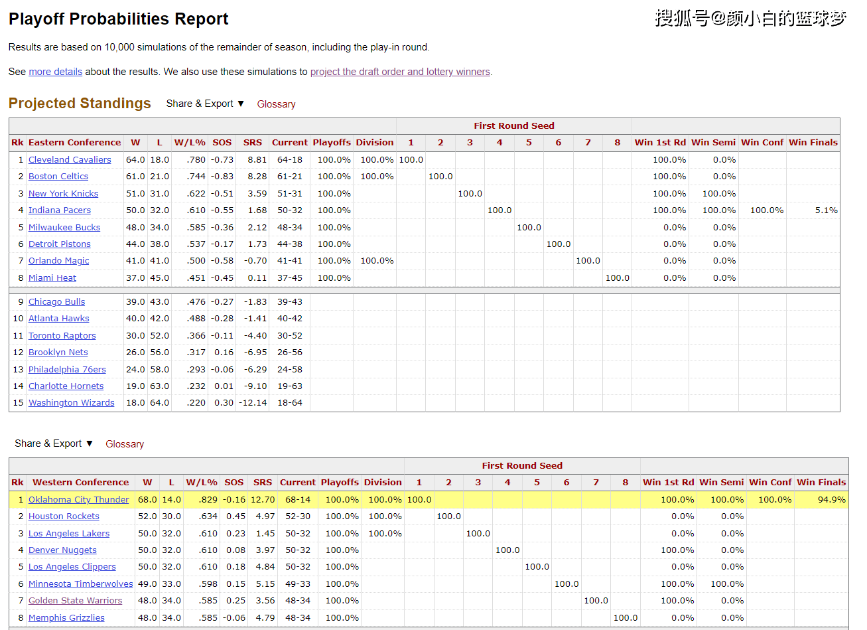Viewport: 867px width, 630px height.
Task: Sort Eastern table by SRS column
Action: pos(253,143)
